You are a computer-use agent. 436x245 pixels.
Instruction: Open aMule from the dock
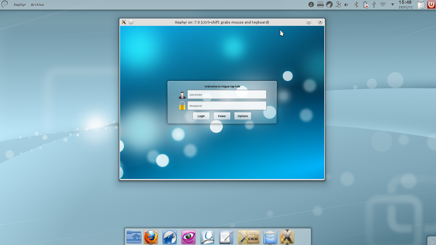tap(169, 237)
